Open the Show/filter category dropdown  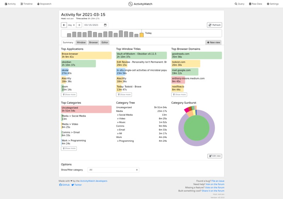(113, 170)
